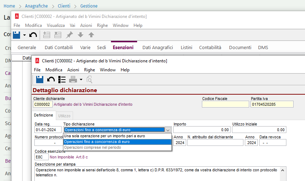Click the pin icon in main toolbar

[69, 35]
